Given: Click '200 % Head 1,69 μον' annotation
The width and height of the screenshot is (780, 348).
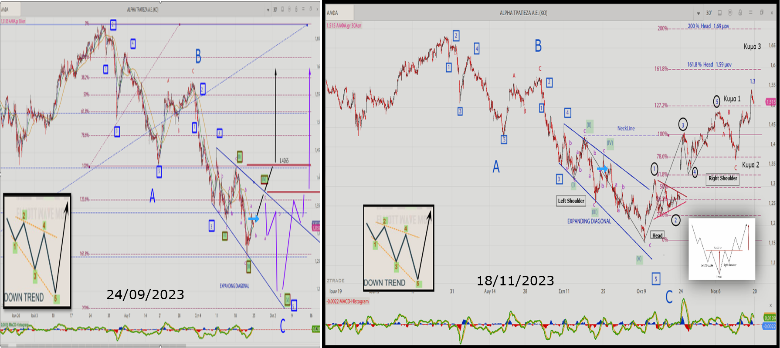Looking at the screenshot, I should (x=708, y=26).
